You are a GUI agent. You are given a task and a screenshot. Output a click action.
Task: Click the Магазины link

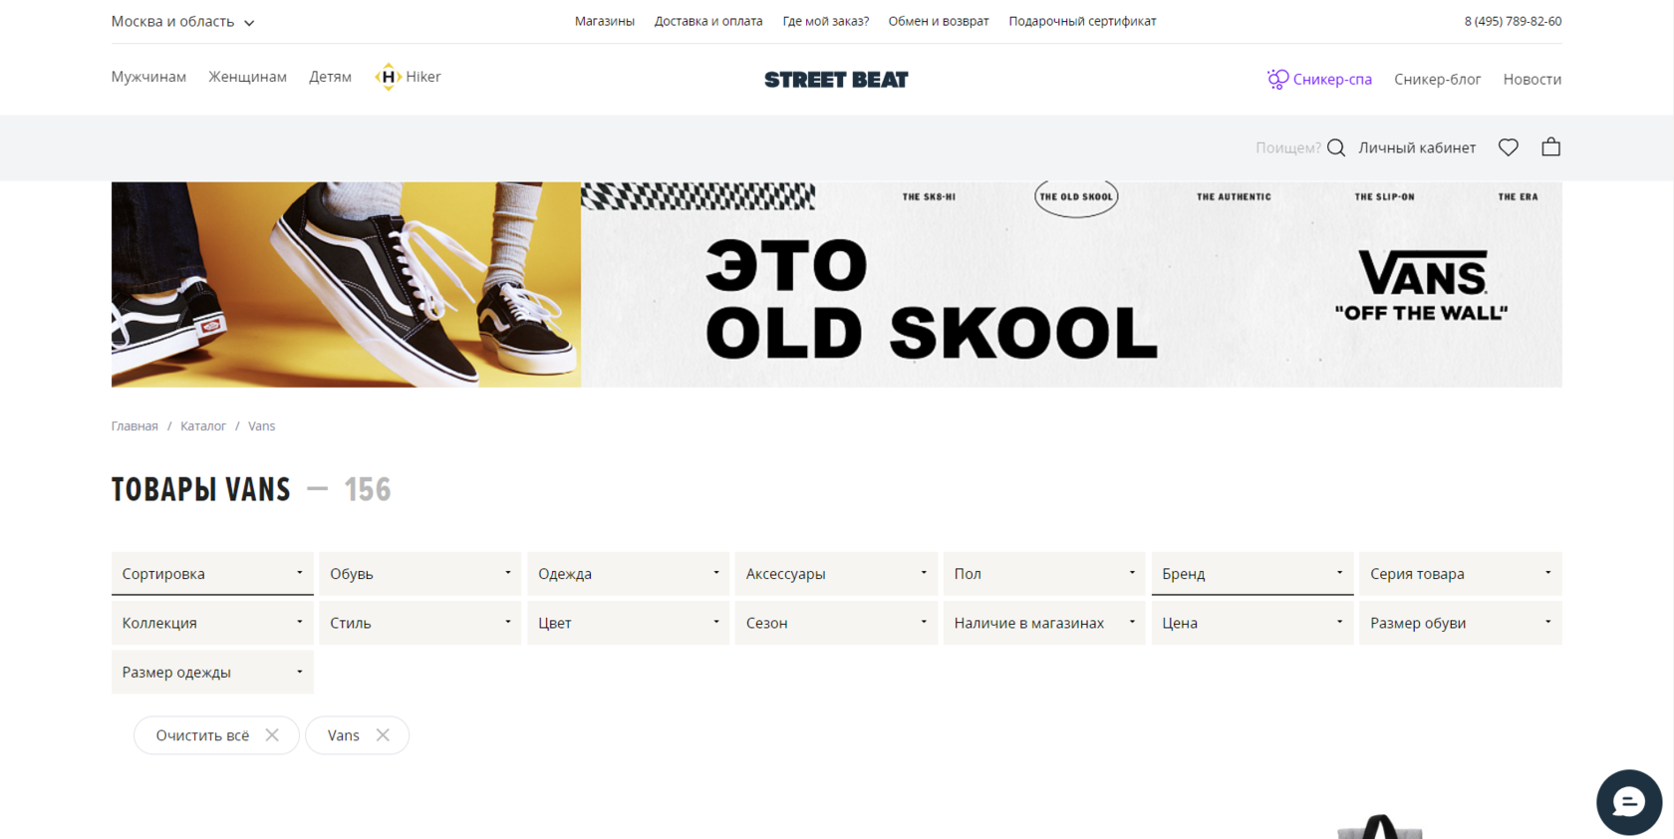(605, 21)
